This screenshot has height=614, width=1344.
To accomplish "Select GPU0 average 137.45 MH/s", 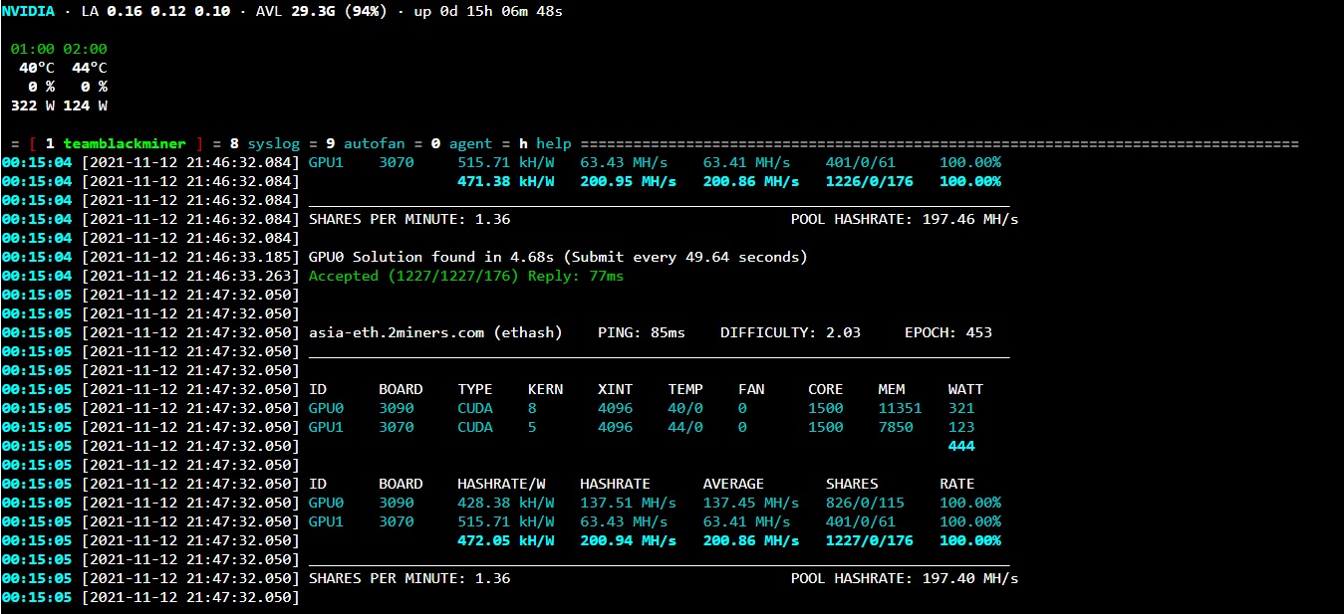I will [x=751, y=503].
